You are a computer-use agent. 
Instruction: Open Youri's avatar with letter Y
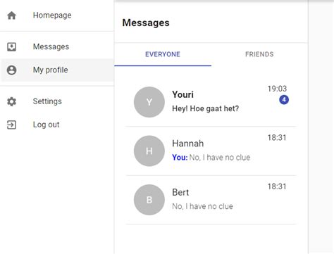(x=149, y=102)
